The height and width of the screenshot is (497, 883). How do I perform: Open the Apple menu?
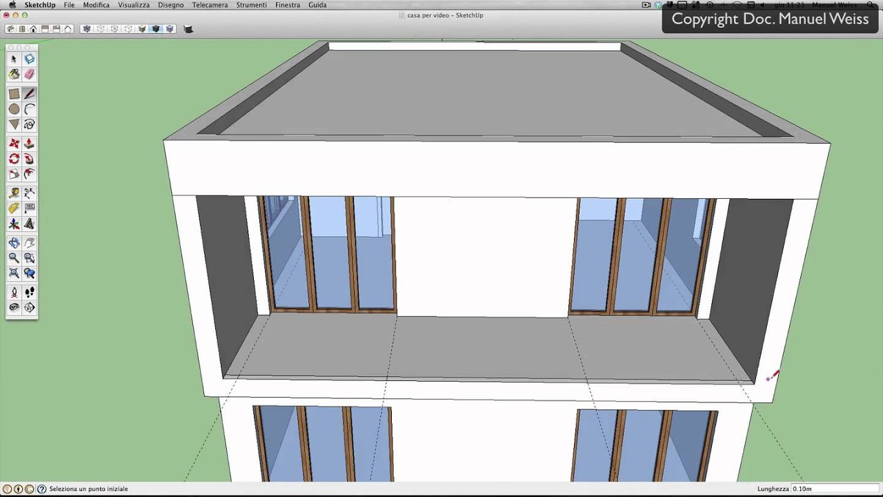[x=12, y=5]
